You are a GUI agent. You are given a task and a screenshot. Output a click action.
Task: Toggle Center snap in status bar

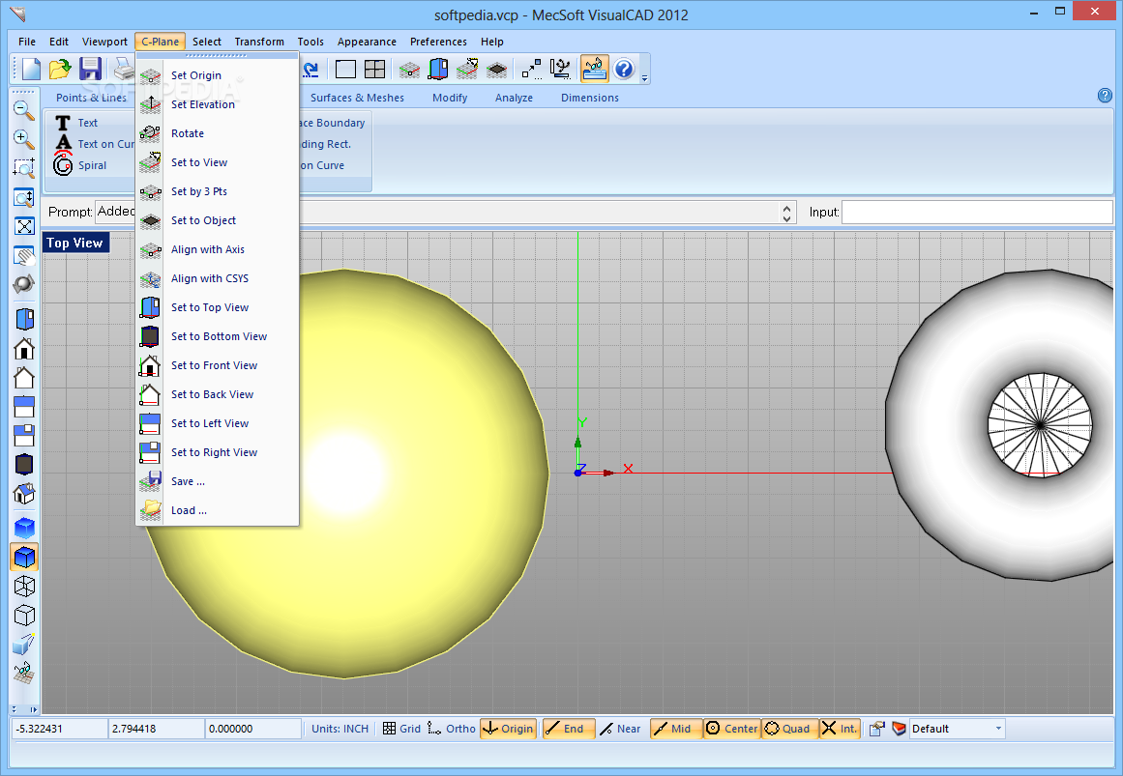(732, 729)
